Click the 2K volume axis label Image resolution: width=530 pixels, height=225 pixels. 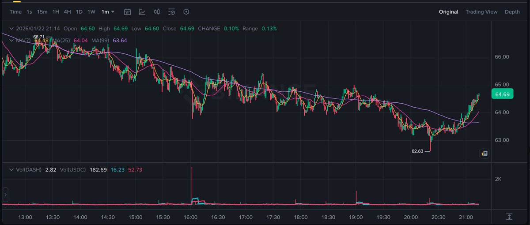tap(498, 179)
